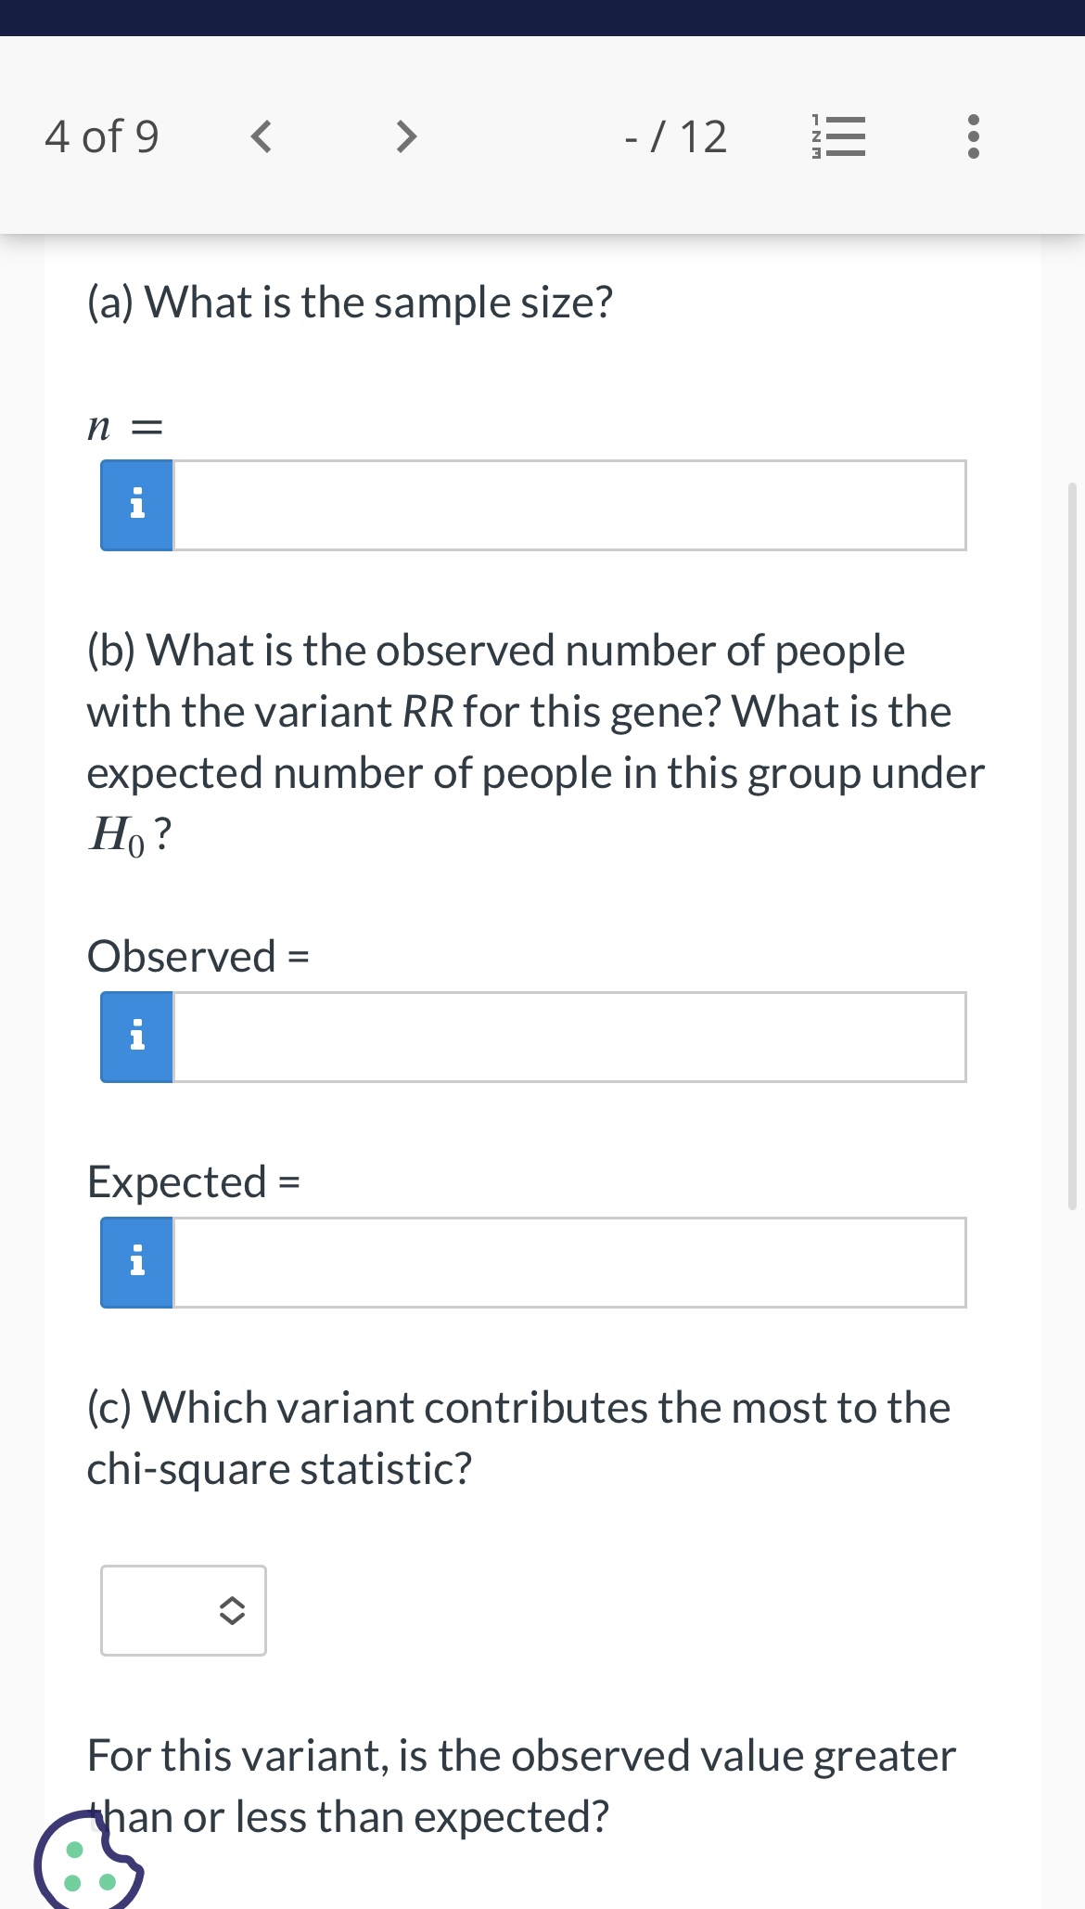
Task: Click the info icon beside the Expected field
Action: 135,1261
